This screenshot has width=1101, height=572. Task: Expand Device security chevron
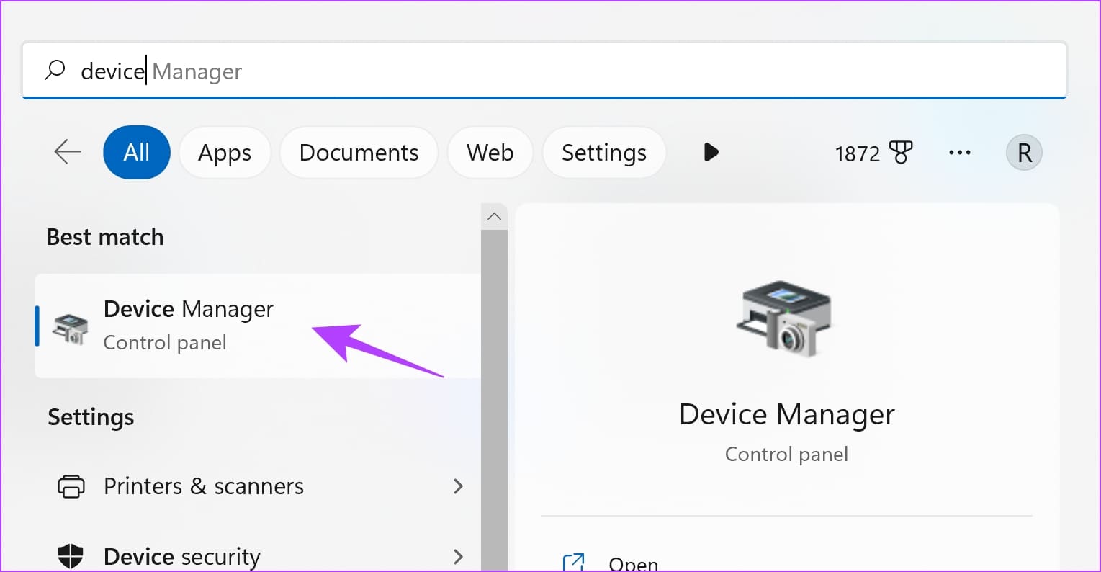(x=458, y=556)
